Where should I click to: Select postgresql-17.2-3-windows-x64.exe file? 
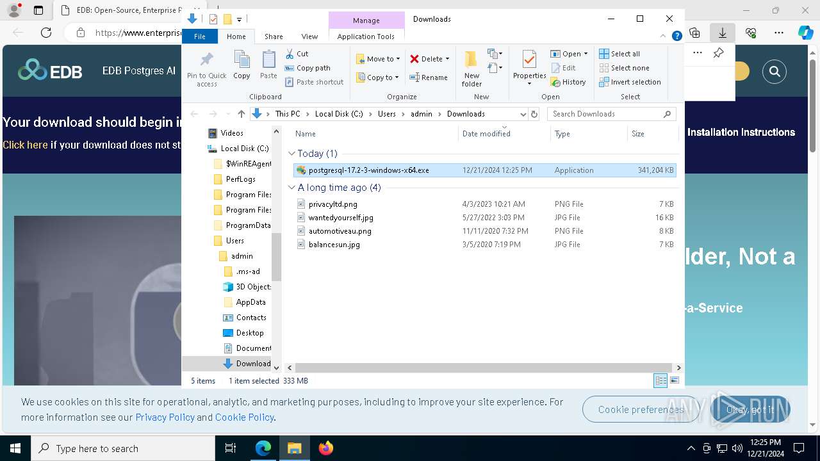tap(484, 170)
